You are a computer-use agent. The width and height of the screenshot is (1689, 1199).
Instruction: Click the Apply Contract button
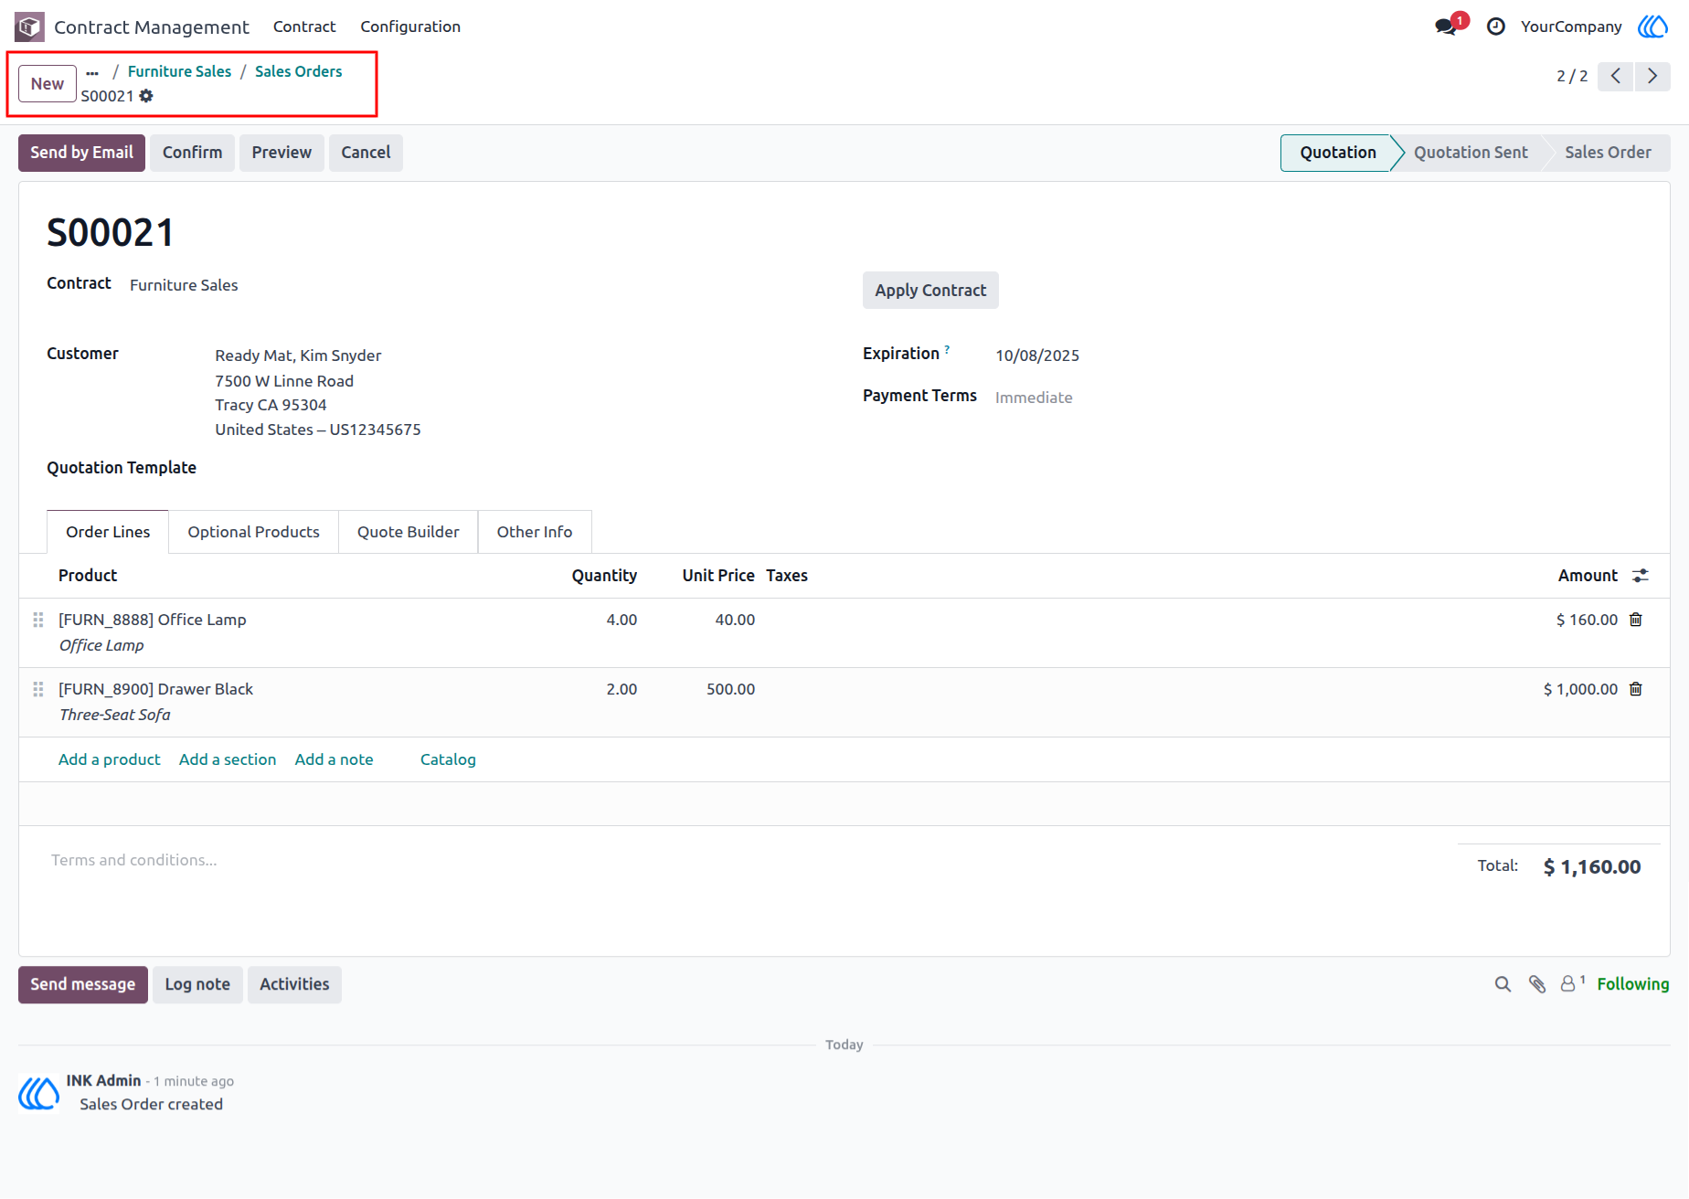point(930,291)
